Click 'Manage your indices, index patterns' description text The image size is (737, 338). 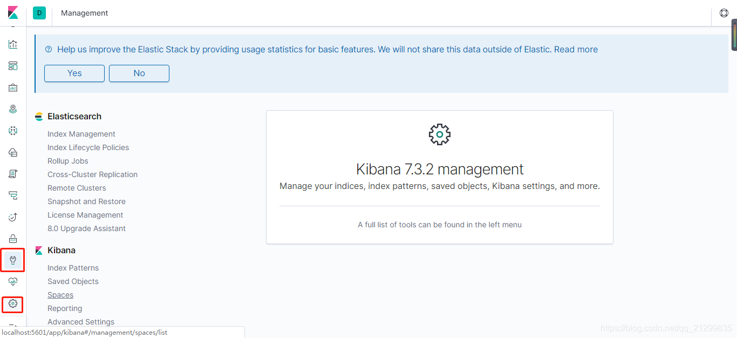[440, 186]
